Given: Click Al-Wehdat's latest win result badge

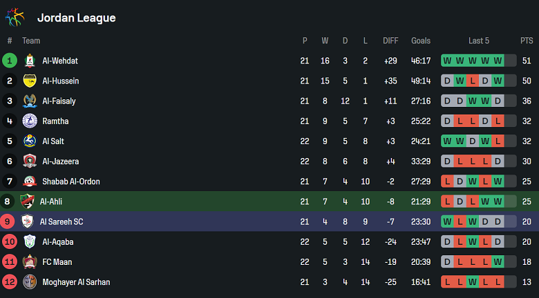Looking at the screenshot, I should coord(498,61).
